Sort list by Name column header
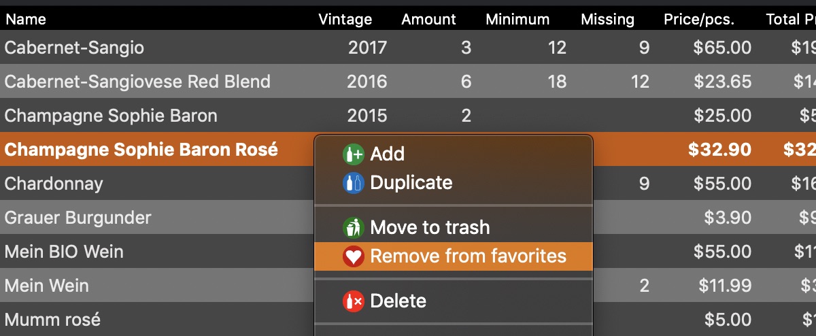This screenshot has height=336, width=816. tap(26, 19)
